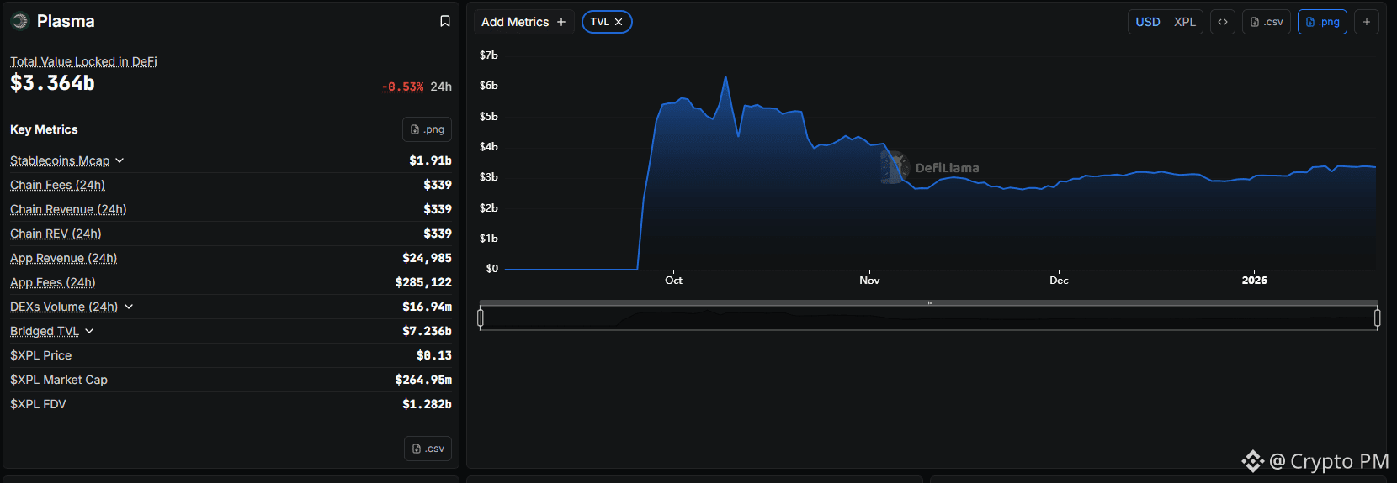Open Total Value Locked in DeFi label
Screen dimensions: 1397x483
pyautogui.click(x=83, y=61)
